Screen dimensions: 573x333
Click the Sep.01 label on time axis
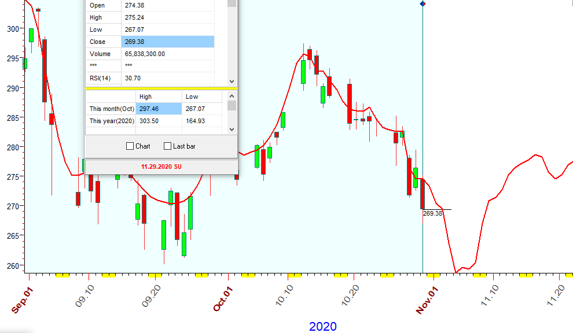point(21,299)
